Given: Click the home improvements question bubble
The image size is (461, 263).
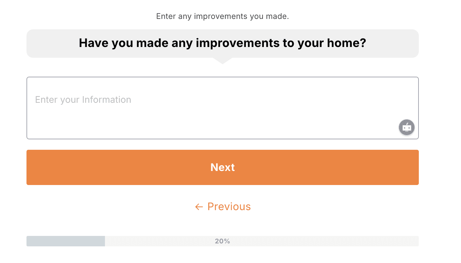Looking at the screenshot, I should point(222,43).
